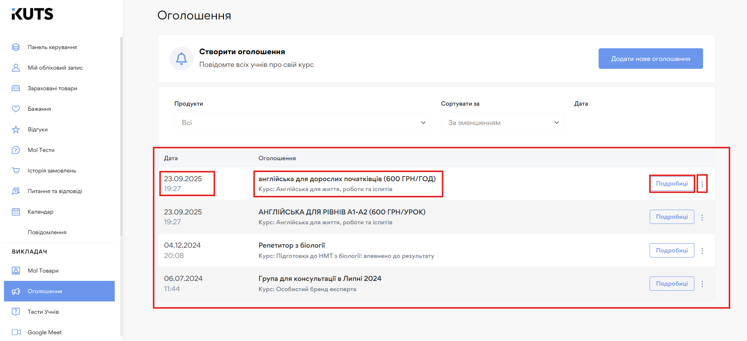This screenshot has height=341, width=747.
Task: Expand the Продукти dropdown showing Всі
Action: coord(303,123)
